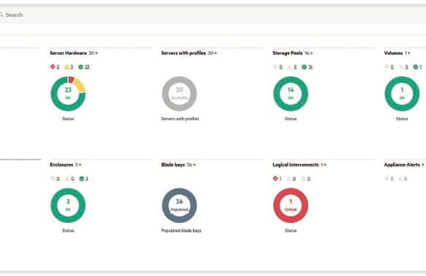
Task: Click Appliance Alerts warning grey triangle icon
Action: (x=401, y=178)
